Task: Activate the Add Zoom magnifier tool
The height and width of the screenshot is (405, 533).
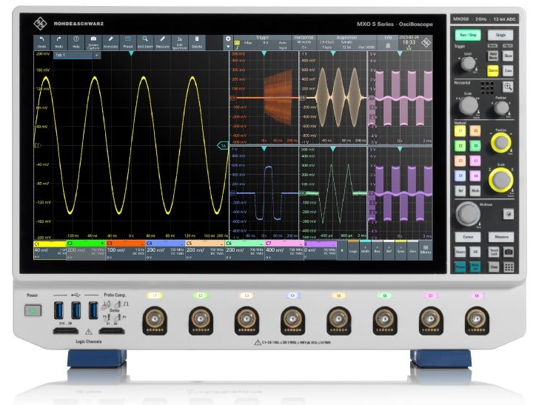Action: click(145, 41)
